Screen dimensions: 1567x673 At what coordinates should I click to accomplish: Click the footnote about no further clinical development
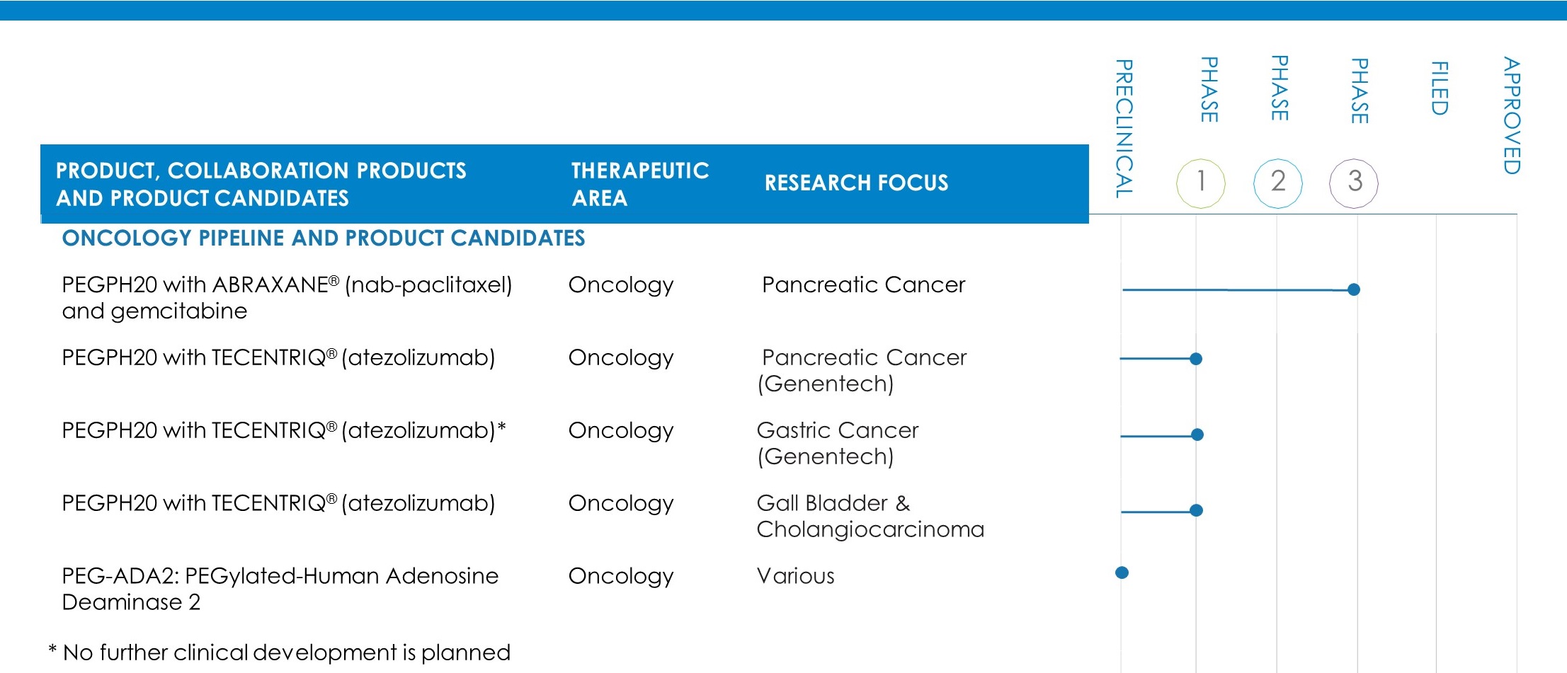280,652
